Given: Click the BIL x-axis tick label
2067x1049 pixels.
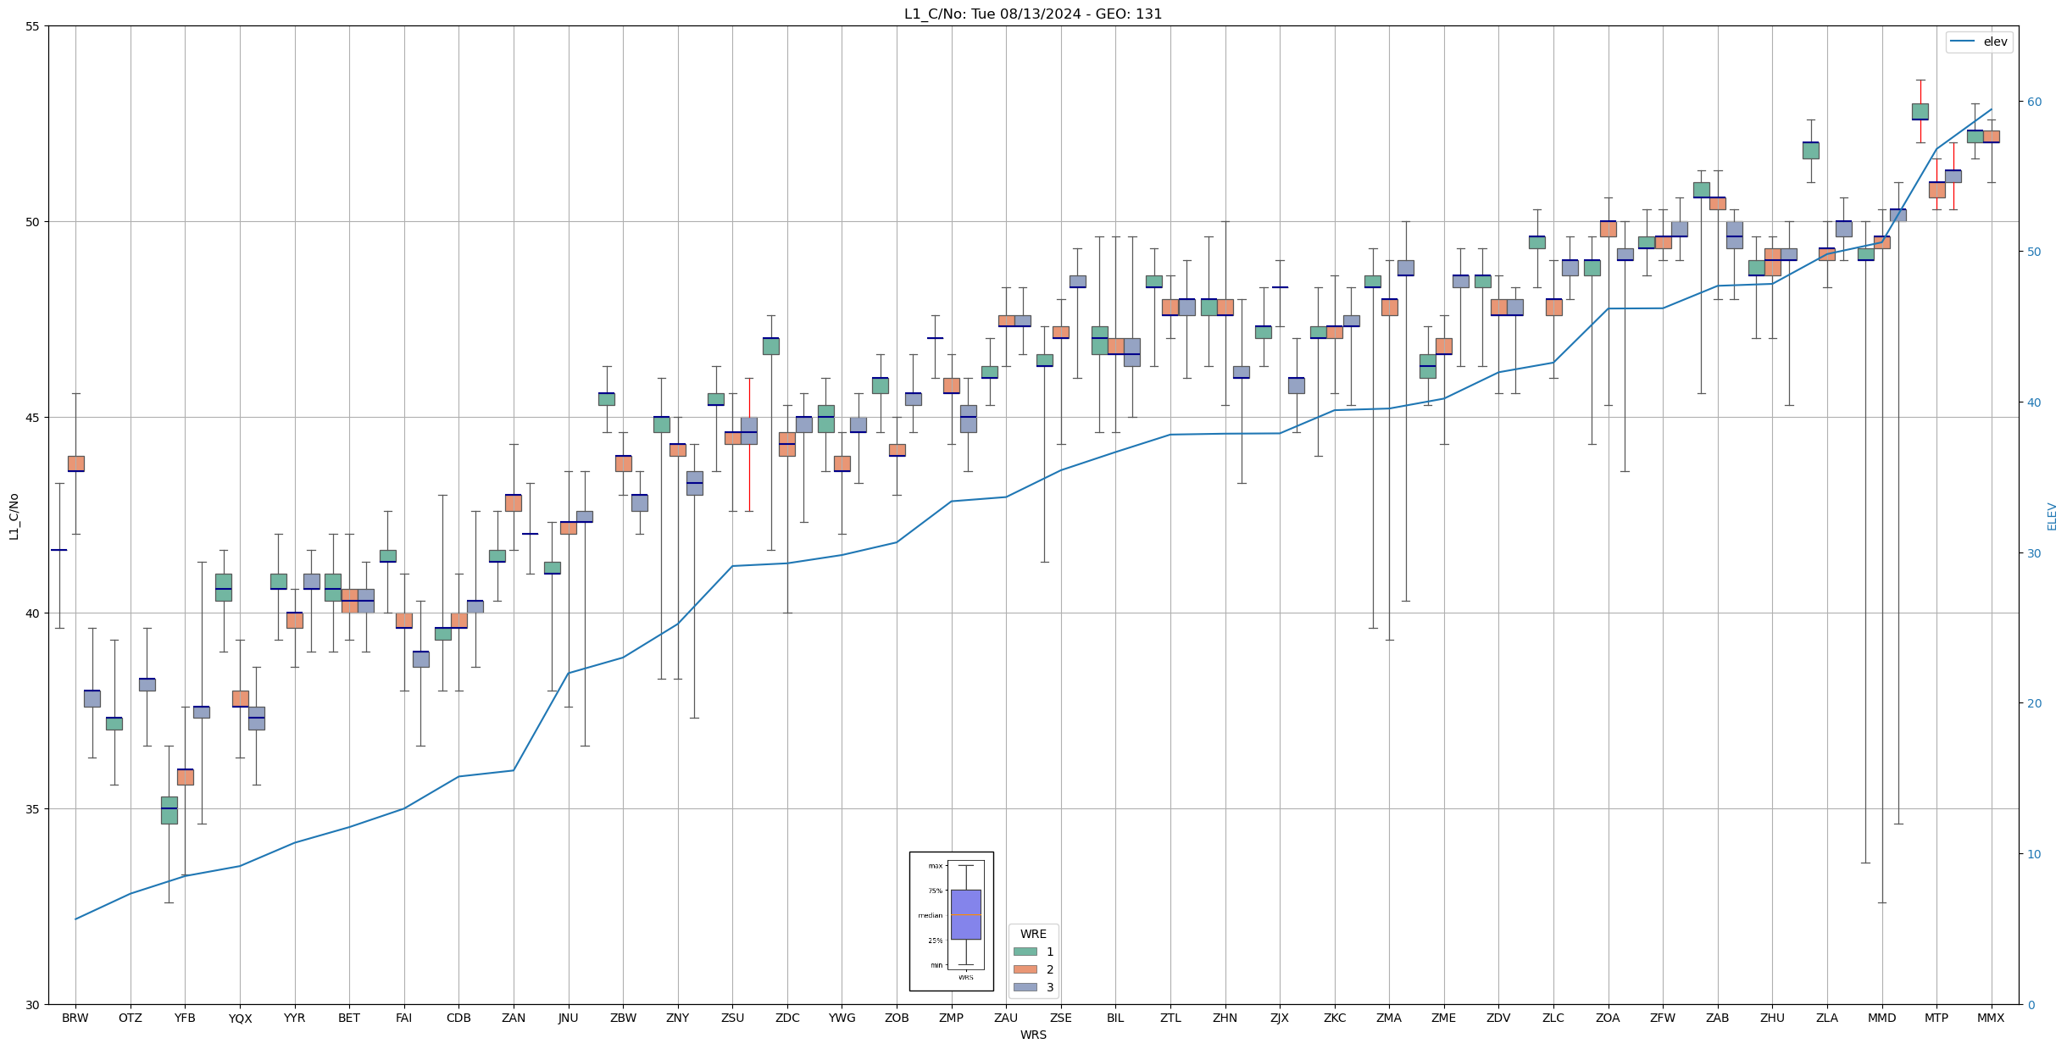Looking at the screenshot, I should pos(1115,1018).
